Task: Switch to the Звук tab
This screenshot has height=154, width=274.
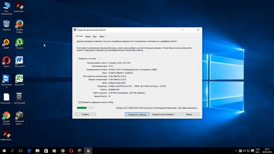Action: coord(95,36)
